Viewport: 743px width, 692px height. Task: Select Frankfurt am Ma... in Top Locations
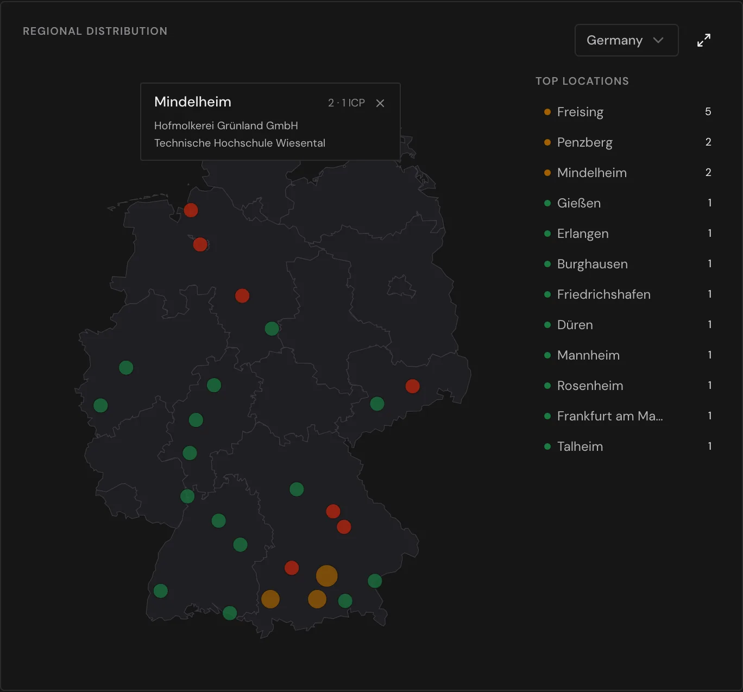627,416
